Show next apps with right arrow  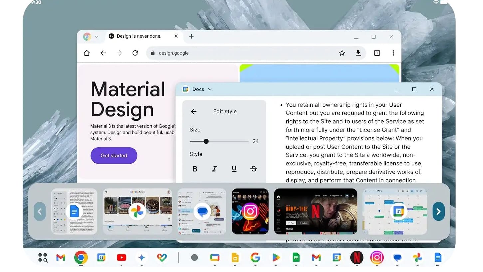coord(439,211)
